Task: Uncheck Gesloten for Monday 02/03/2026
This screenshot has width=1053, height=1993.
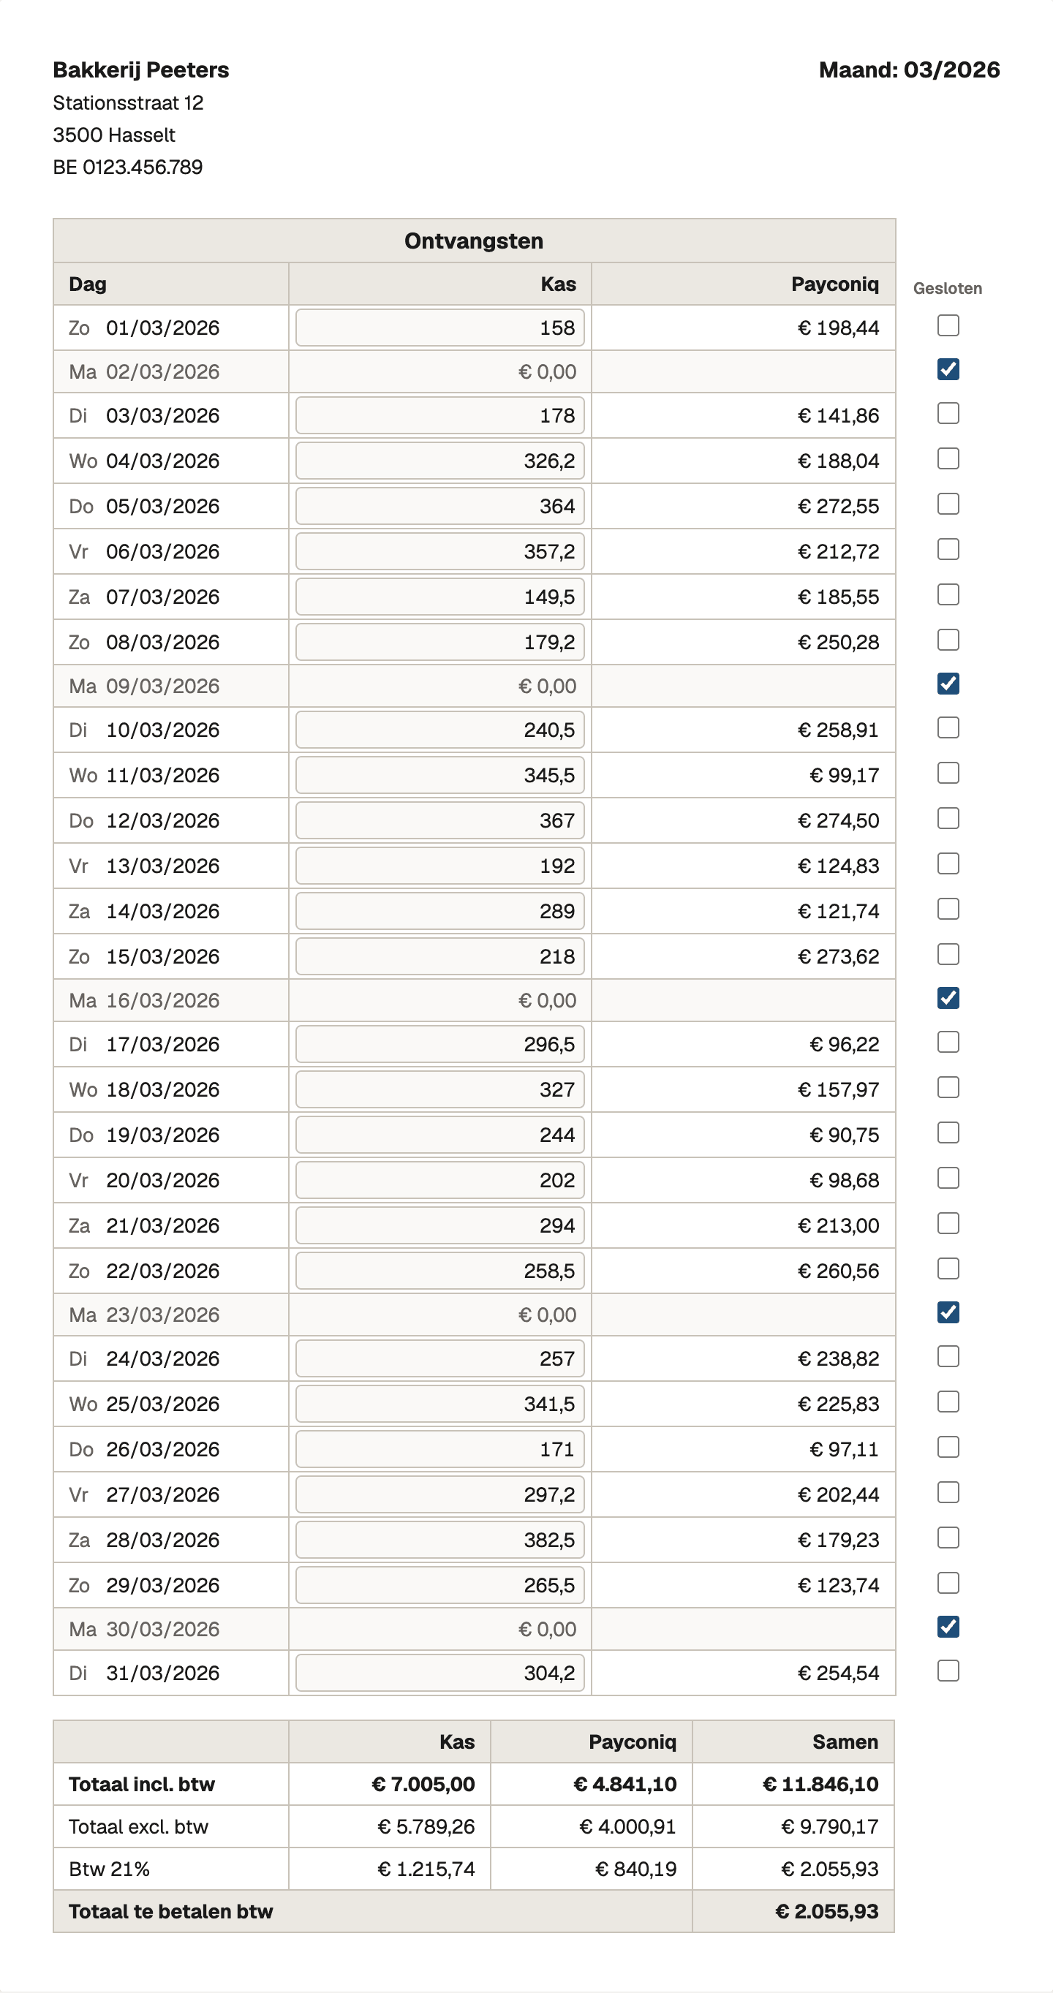Action: coord(948,370)
